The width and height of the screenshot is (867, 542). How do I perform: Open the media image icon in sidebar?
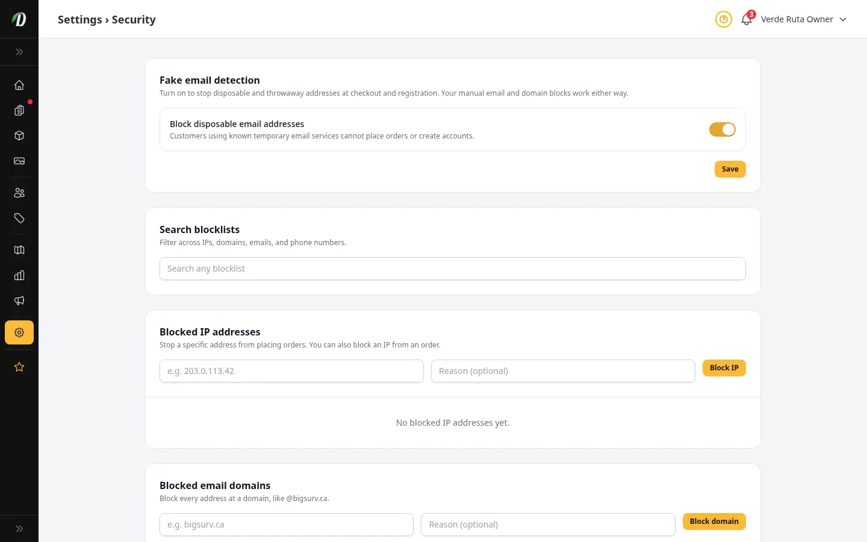pyautogui.click(x=19, y=161)
